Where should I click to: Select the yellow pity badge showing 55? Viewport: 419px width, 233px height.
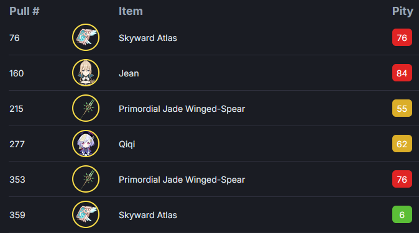click(402, 109)
